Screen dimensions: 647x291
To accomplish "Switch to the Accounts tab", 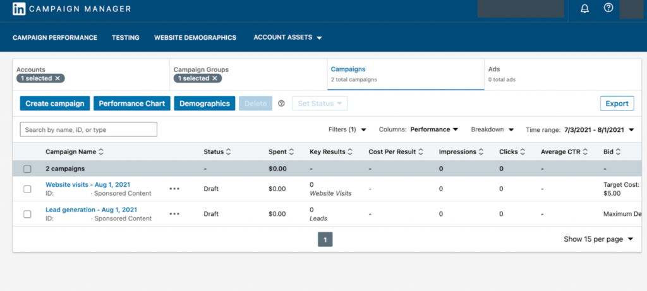I will (x=91, y=74).
